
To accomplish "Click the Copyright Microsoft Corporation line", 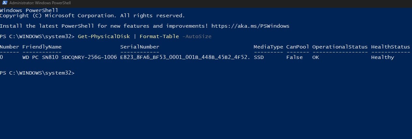I will pyautogui.click(x=92, y=16).
